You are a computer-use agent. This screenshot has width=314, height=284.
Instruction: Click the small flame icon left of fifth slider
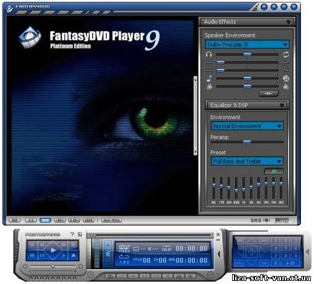tap(209, 86)
